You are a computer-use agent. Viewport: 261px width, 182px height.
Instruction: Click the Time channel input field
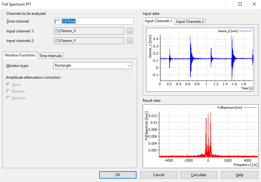pyautogui.click(x=97, y=21)
